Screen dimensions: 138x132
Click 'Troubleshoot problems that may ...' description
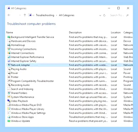click(88, 117)
